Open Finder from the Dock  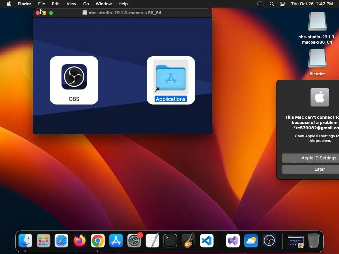(25, 241)
